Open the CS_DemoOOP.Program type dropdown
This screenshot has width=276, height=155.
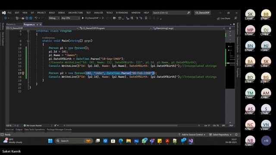click(116, 28)
